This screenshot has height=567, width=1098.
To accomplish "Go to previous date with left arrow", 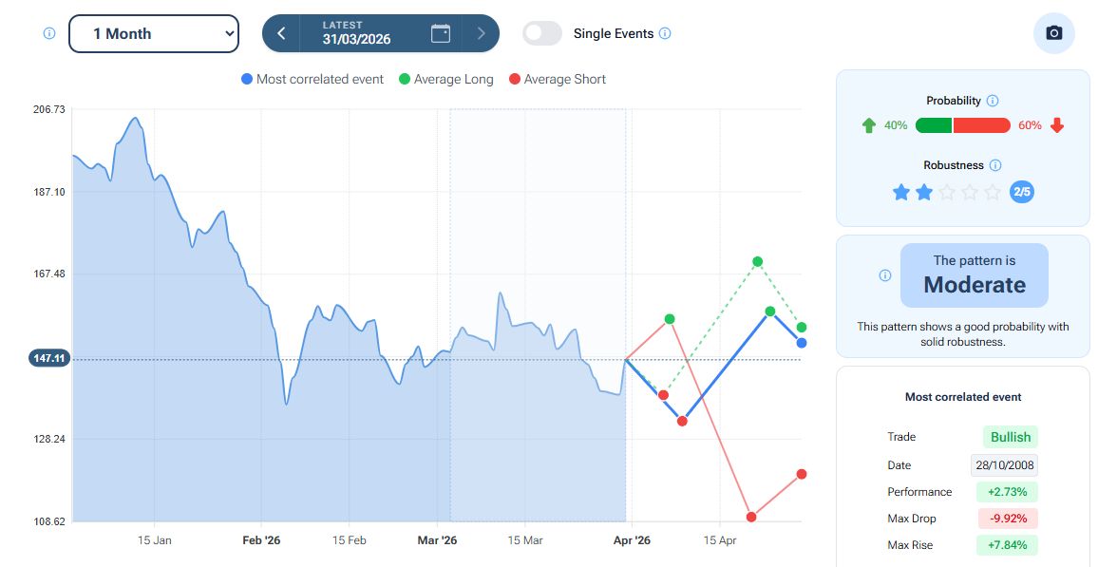I will (281, 33).
